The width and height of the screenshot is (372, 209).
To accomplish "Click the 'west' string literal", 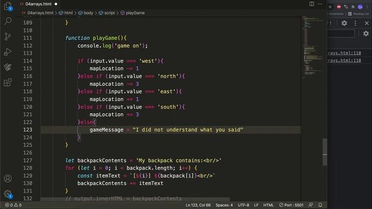I will (148, 61).
